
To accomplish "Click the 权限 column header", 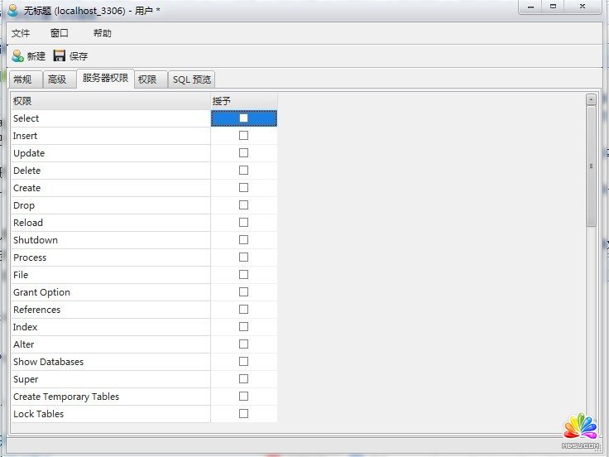I will 110,101.
